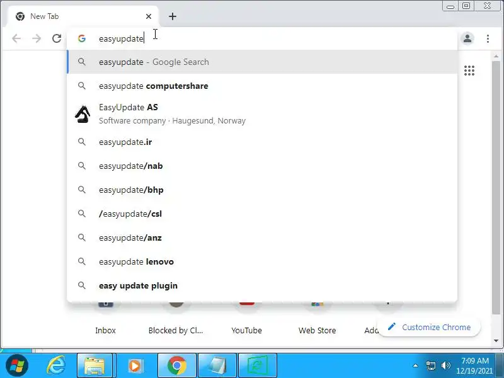The image size is (504, 378).
Task: Open the Chrome three-dot menu
Action: point(488,38)
